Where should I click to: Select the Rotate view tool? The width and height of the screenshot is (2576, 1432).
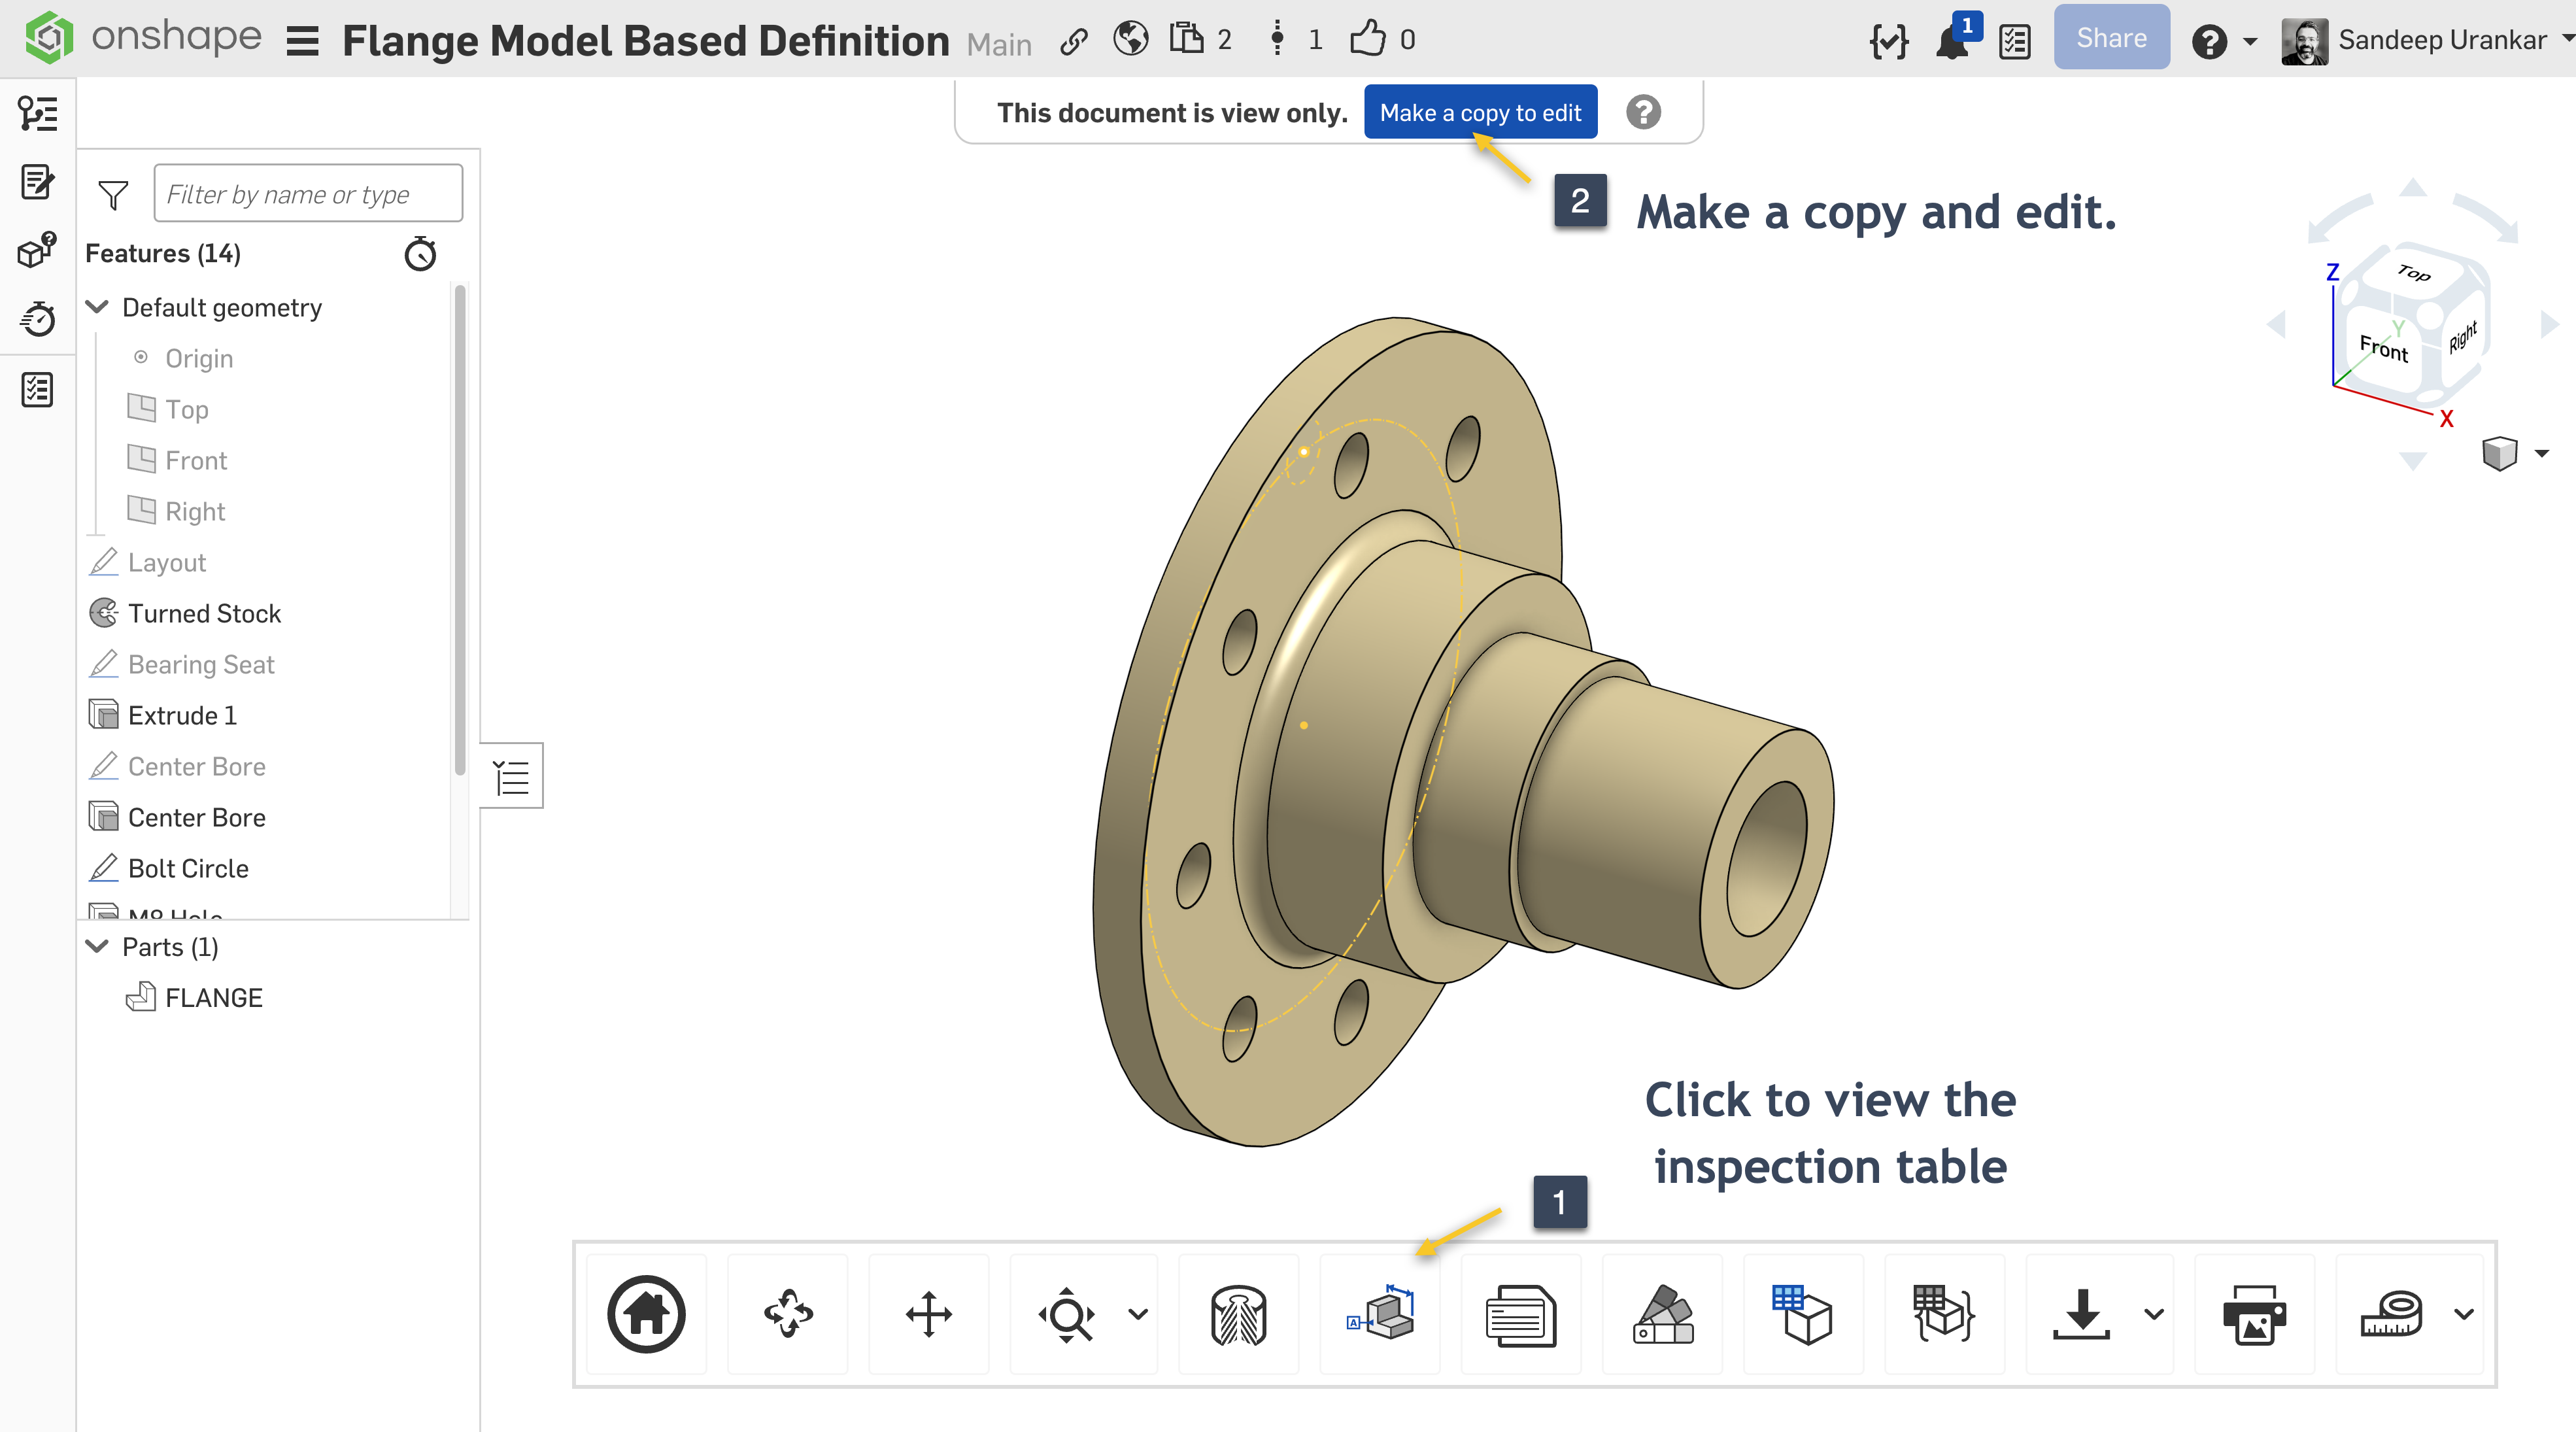(x=788, y=1314)
